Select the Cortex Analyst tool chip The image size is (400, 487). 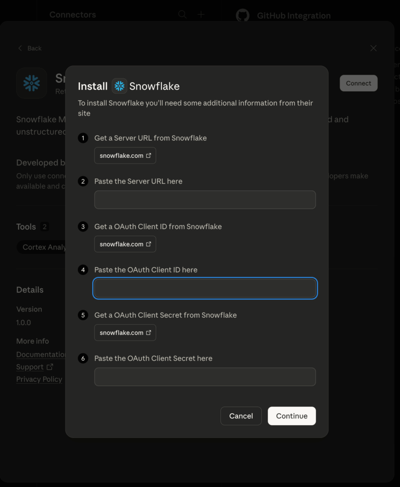44,247
